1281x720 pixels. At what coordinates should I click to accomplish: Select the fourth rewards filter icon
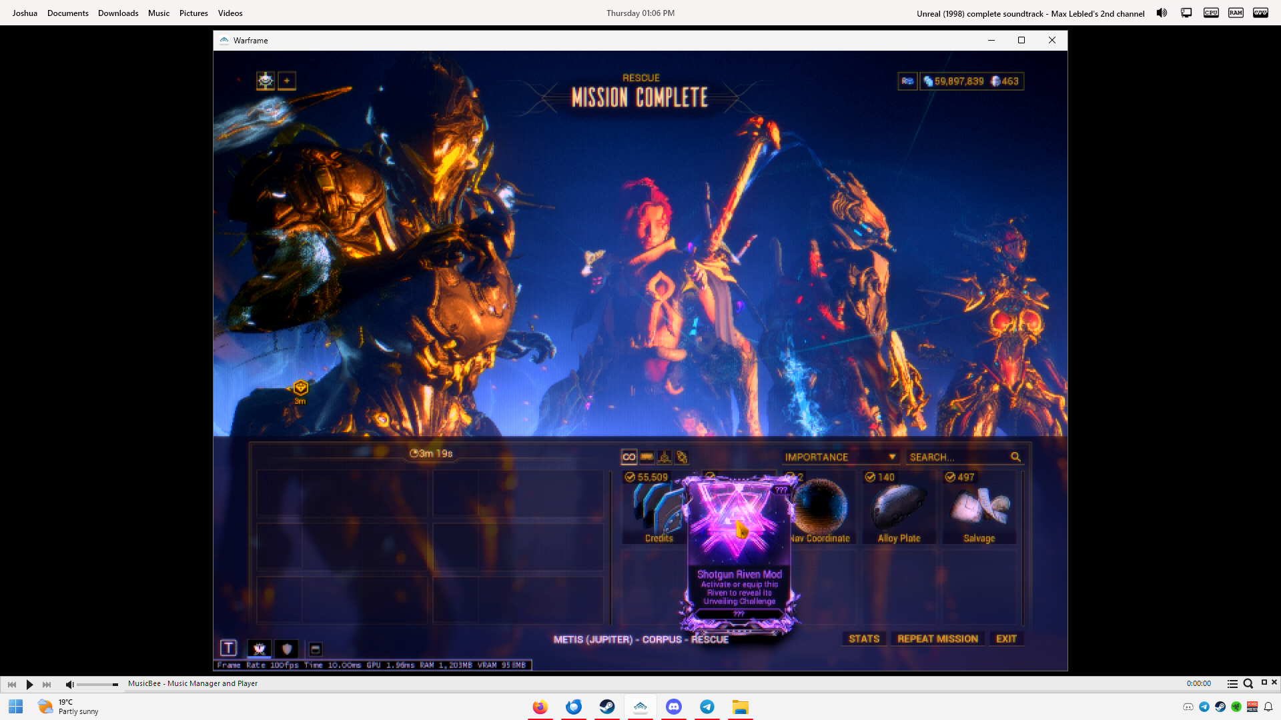pyautogui.click(x=682, y=457)
